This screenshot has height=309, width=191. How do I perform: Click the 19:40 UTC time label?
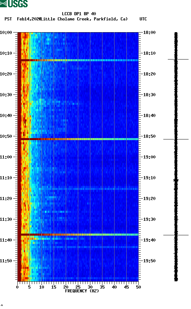click(x=149, y=240)
